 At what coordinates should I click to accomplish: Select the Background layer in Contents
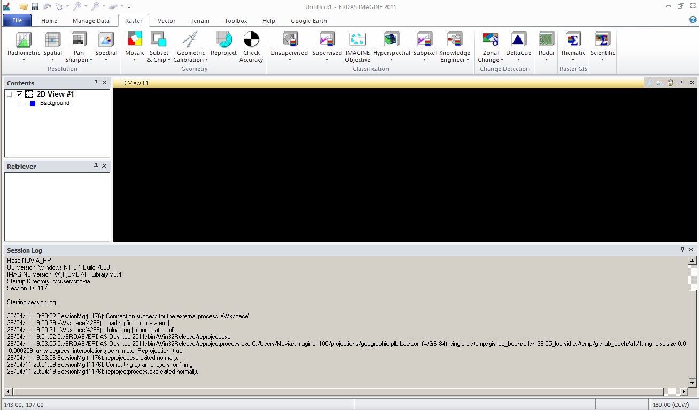[55, 103]
